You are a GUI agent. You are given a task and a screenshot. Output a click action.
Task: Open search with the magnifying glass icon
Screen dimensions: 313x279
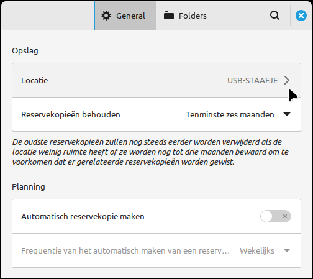274,16
